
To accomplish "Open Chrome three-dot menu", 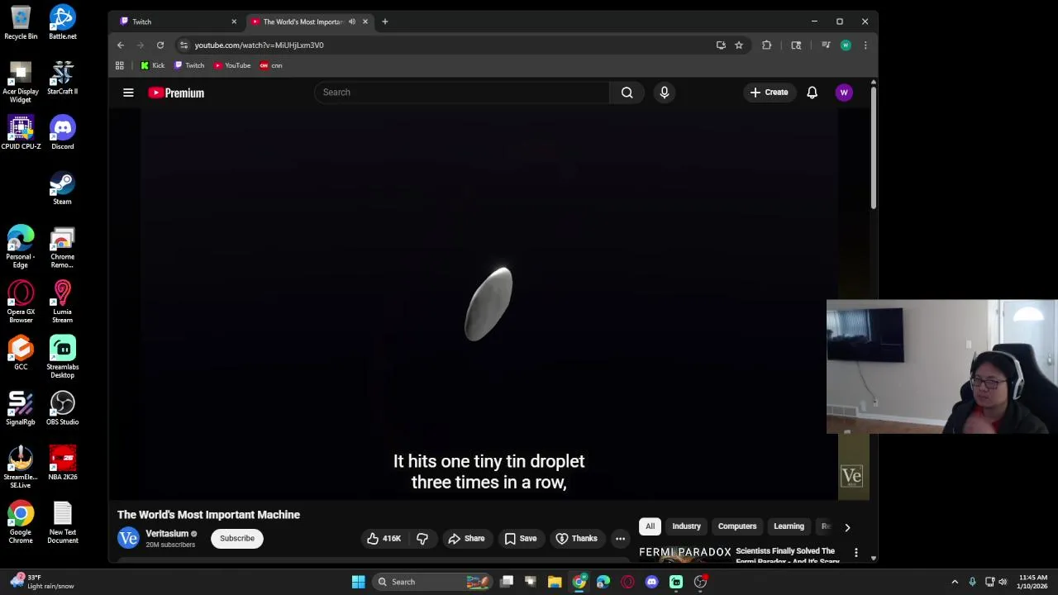I will tap(865, 45).
